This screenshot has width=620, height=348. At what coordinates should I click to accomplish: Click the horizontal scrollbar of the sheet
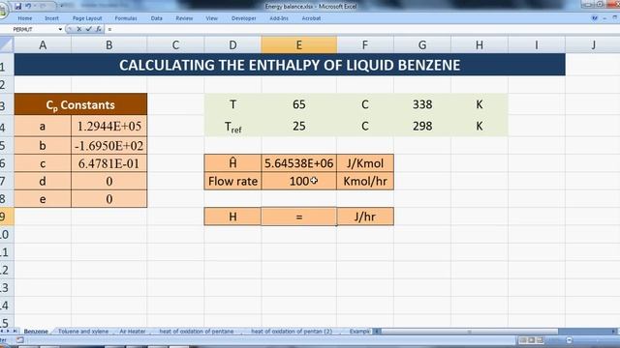tap(469, 332)
